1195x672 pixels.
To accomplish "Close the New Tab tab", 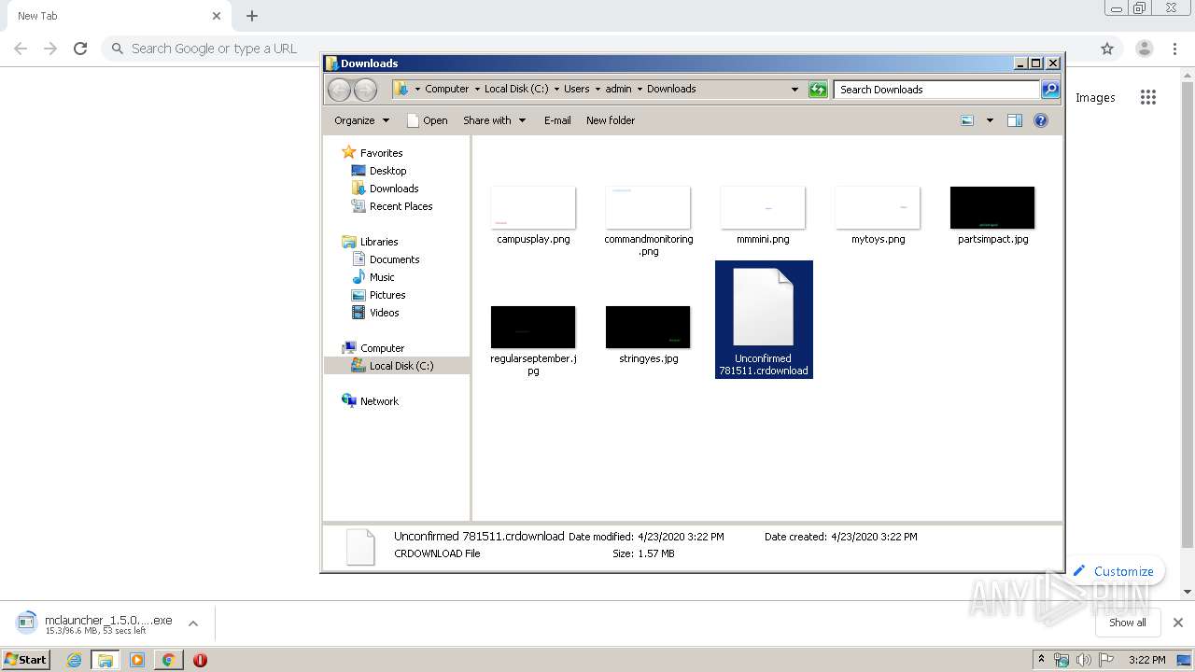I will [x=217, y=16].
